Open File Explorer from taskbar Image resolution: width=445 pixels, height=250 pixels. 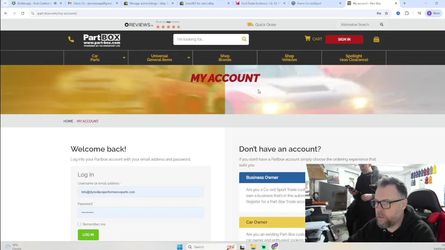253,247
